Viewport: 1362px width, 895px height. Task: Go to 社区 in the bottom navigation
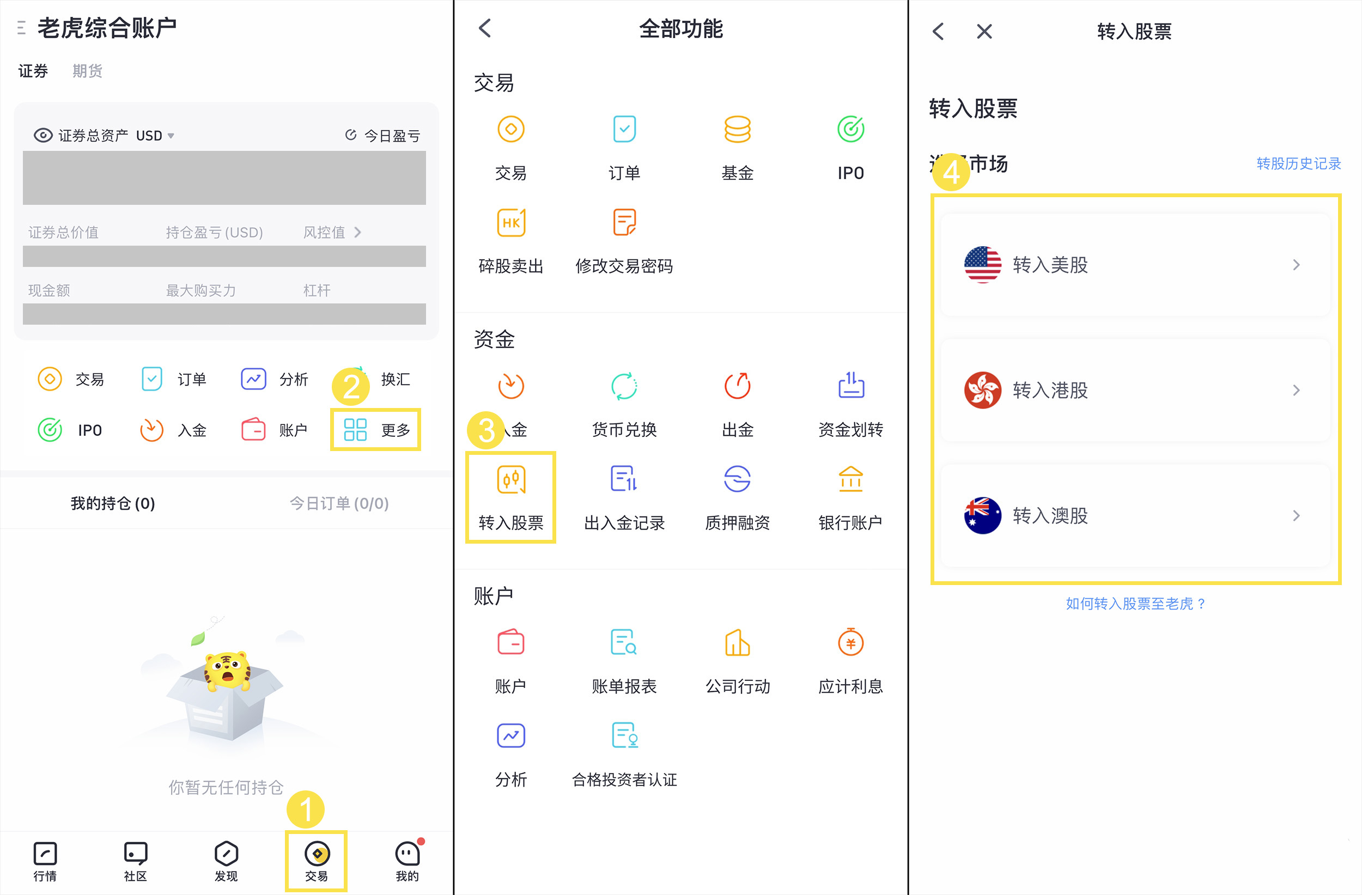tap(136, 861)
